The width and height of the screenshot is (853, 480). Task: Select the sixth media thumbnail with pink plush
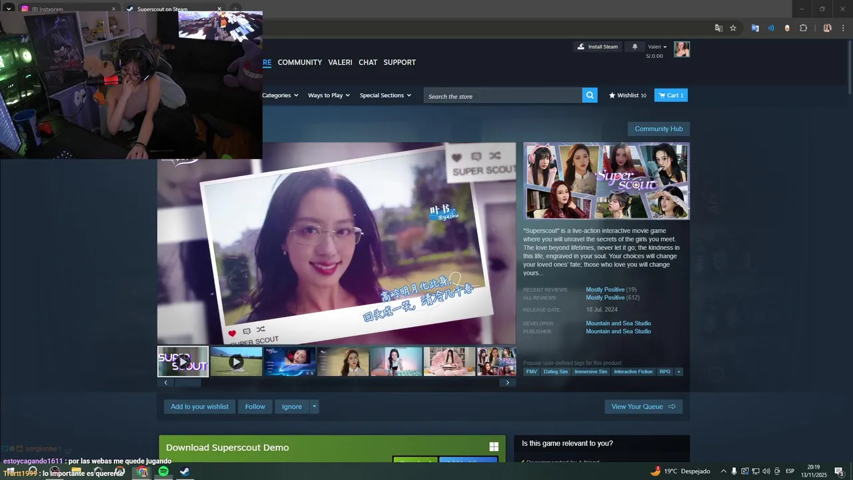pyautogui.click(x=449, y=361)
